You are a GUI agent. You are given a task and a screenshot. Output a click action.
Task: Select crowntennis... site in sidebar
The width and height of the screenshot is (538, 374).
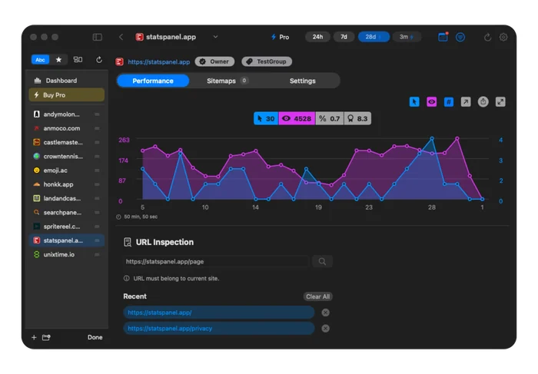pyautogui.click(x=67, y=157)
